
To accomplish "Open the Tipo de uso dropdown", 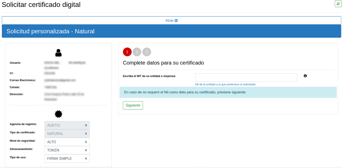I will point(67,158).
